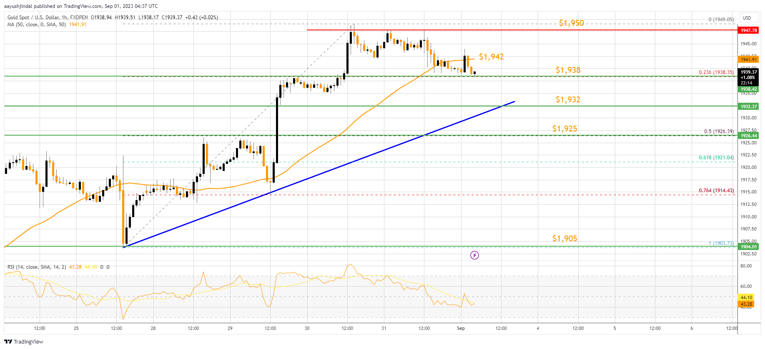Click the 25 date label on the time axis
Image resolution: width=765 pixels, height=349 pixels.
pyautogui.click(x=76, y=328)
